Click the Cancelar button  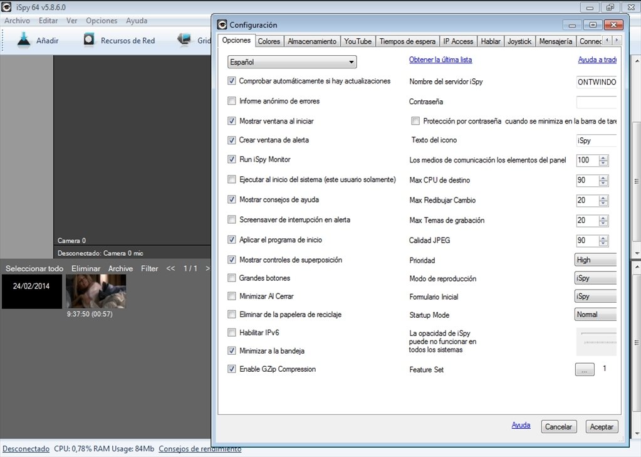(x=558, y=427)
